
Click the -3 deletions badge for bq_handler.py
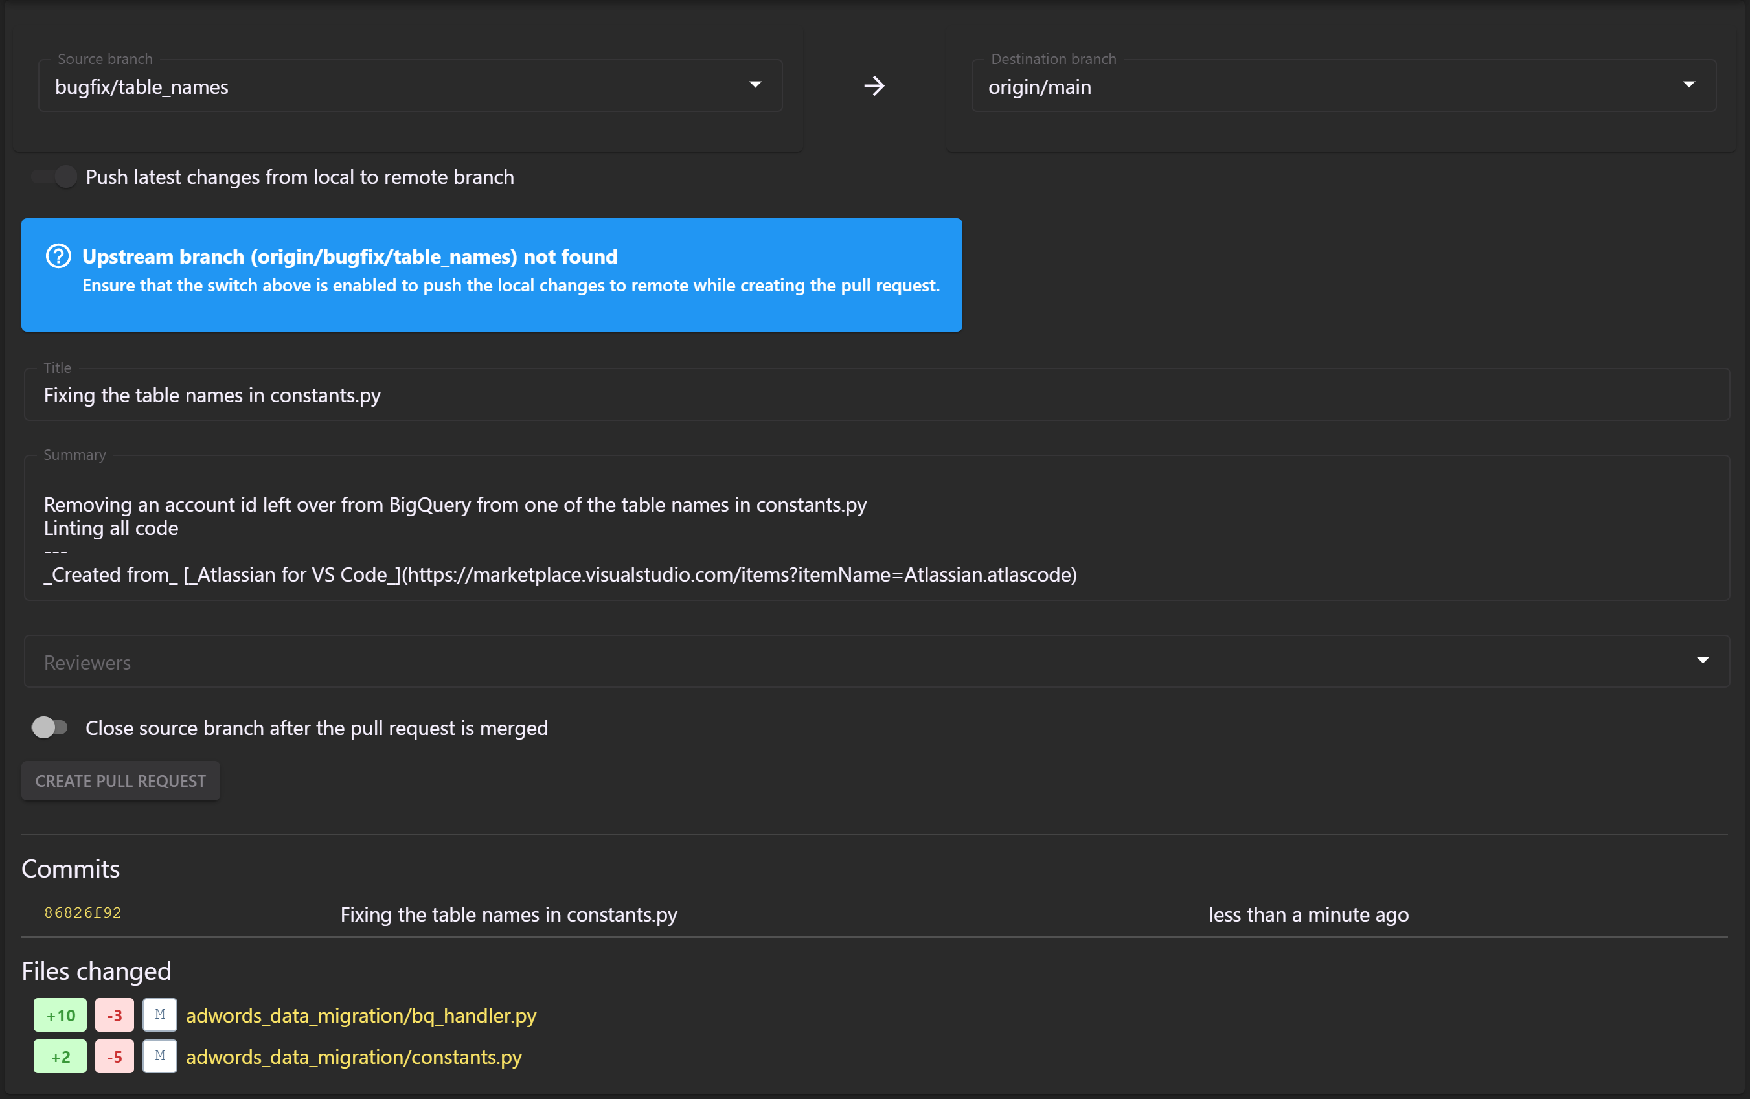pyautogui.click(x=114, y=1015)
